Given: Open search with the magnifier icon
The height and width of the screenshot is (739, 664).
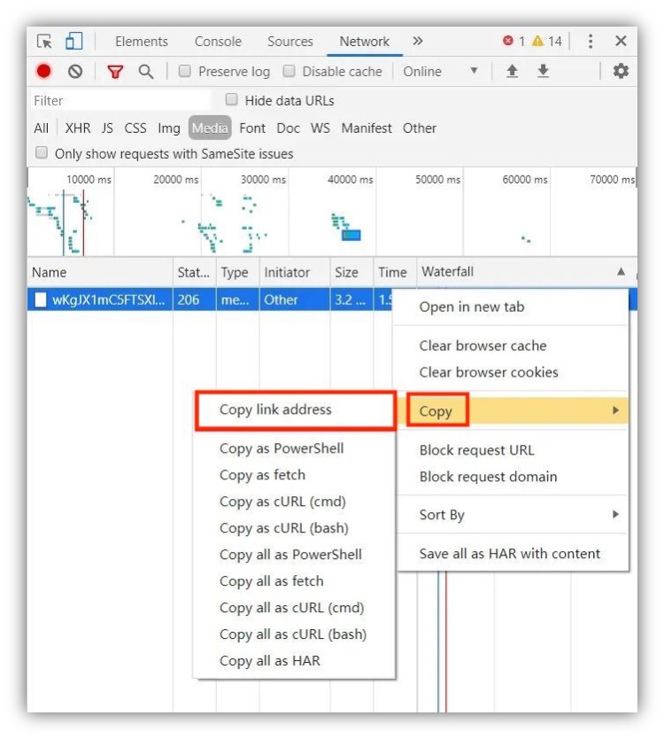Looking at the screenshot, I should (146, 72).
